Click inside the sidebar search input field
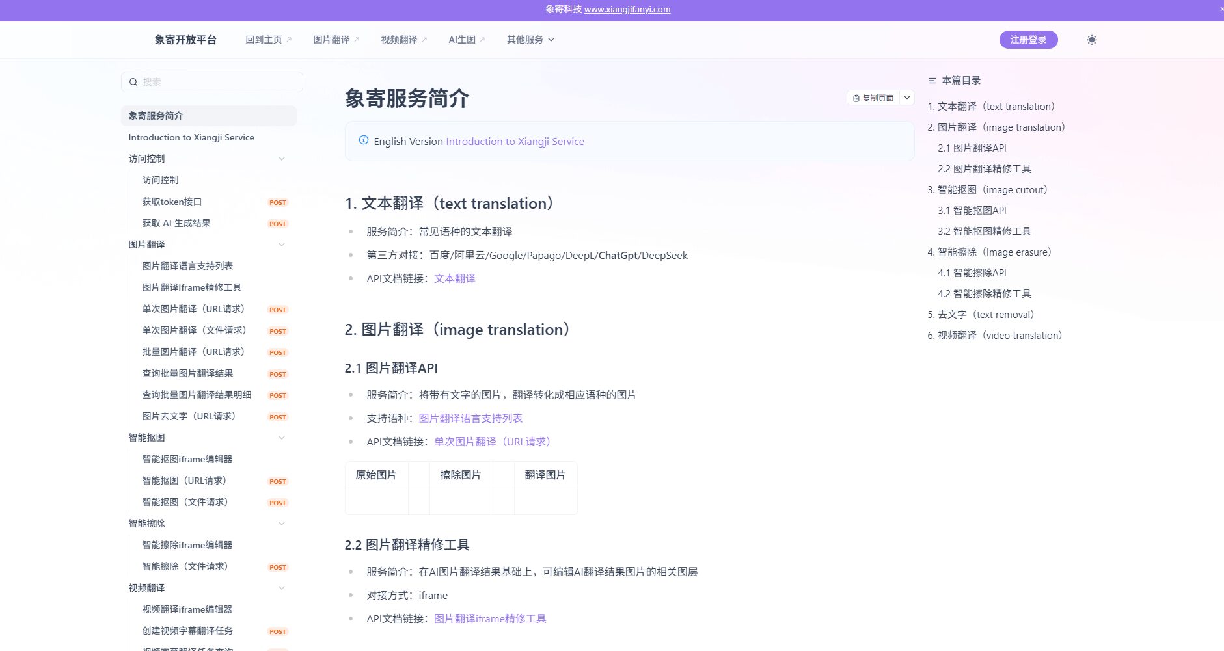 point(208,82)
